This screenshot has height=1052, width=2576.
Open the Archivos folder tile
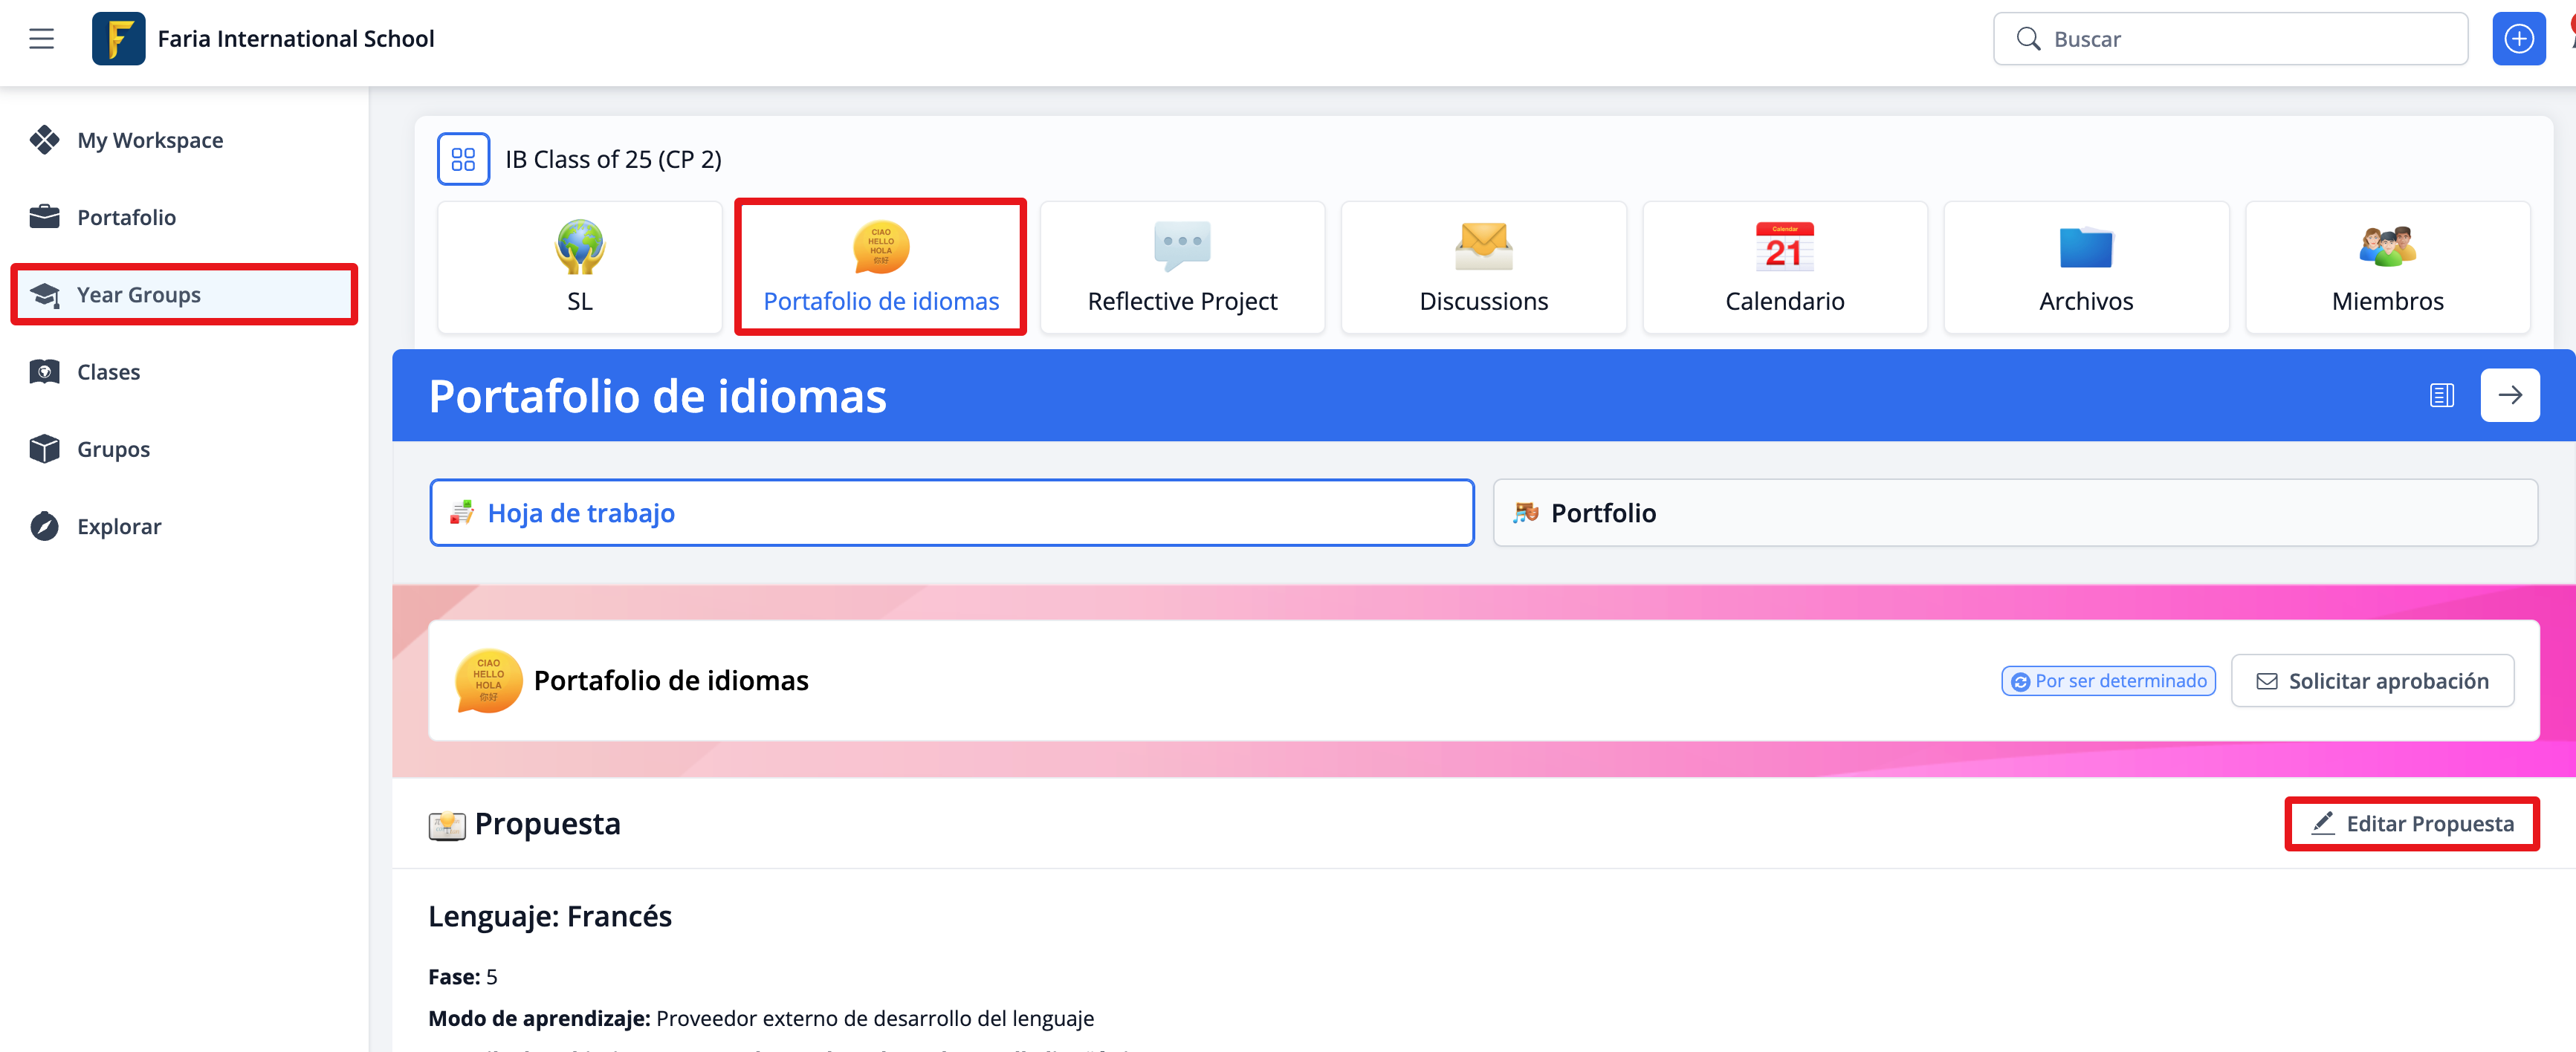coord(2086,267)
